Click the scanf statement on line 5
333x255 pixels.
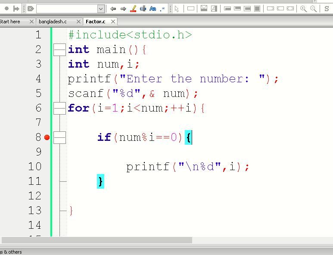point(133,93)
